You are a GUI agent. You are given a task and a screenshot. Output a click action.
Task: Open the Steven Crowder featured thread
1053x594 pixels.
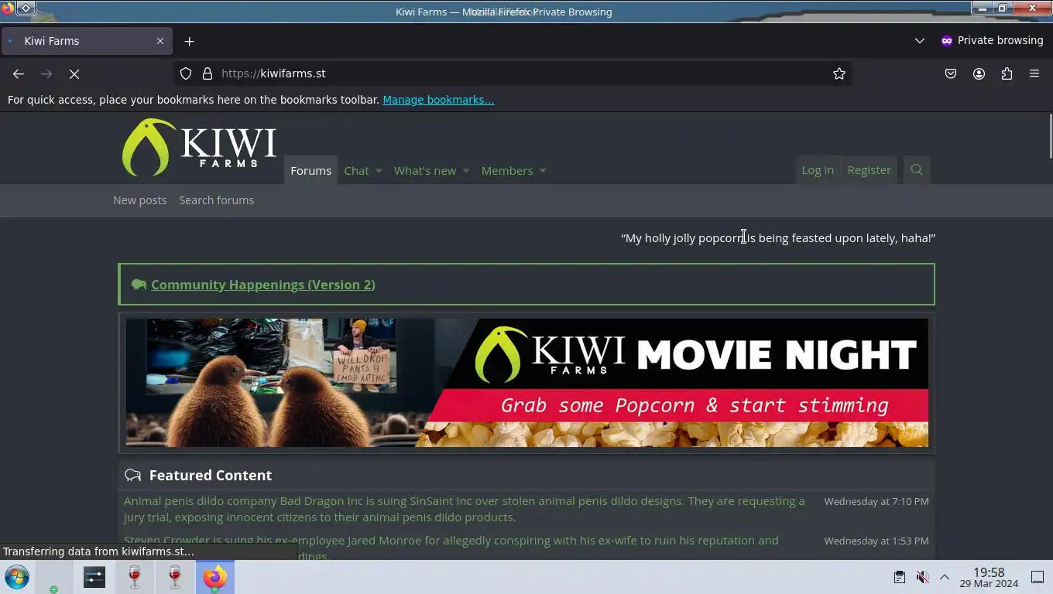(451, 548)
